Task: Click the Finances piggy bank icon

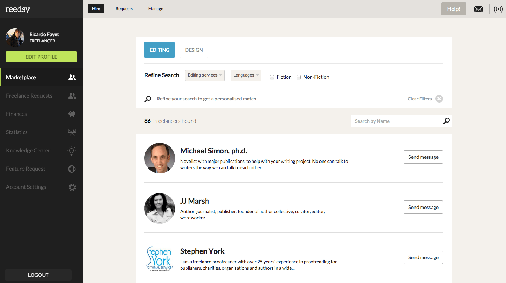Action: tap(72, 114)
